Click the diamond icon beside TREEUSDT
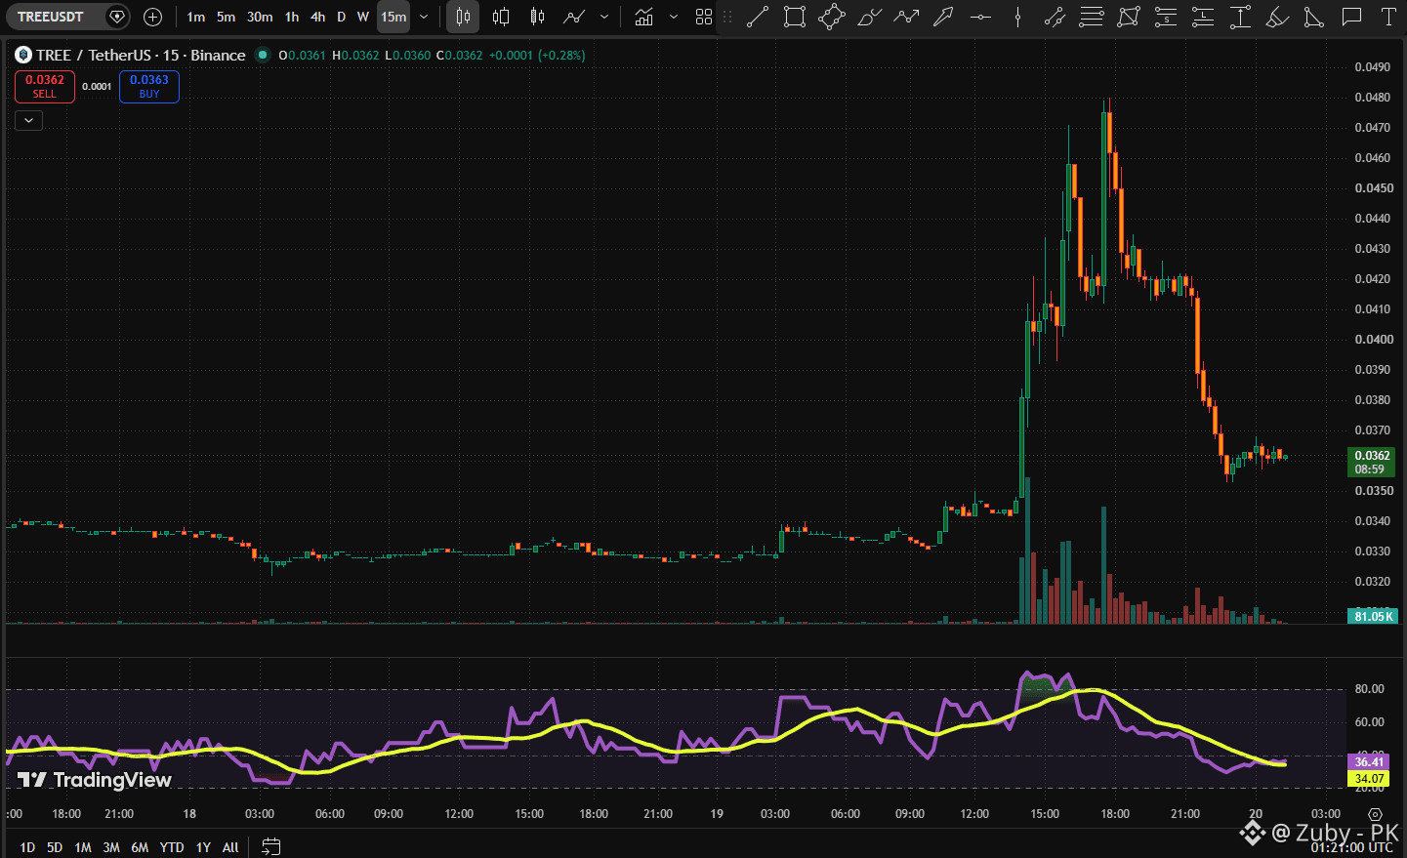1407x858 pixels. pyautogui.click(x=116, y=17)
